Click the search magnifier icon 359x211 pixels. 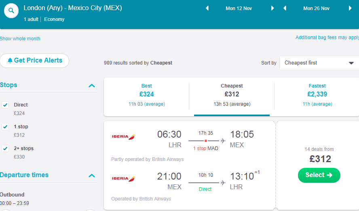point(11,11)
